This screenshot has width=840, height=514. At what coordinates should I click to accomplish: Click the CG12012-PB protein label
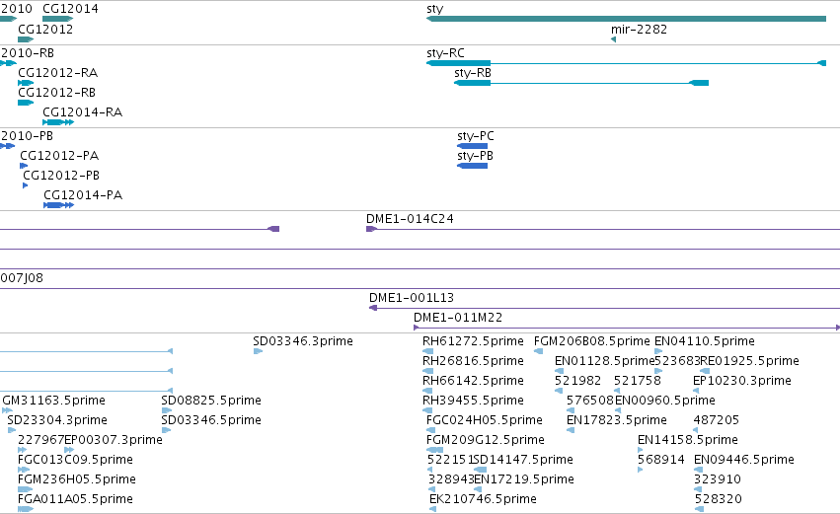61,176
